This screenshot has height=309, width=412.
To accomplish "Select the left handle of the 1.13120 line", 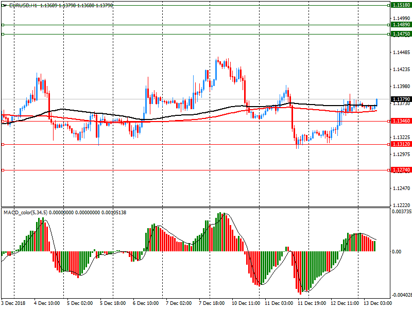I will pyautogui.click(x=3, y=144).
